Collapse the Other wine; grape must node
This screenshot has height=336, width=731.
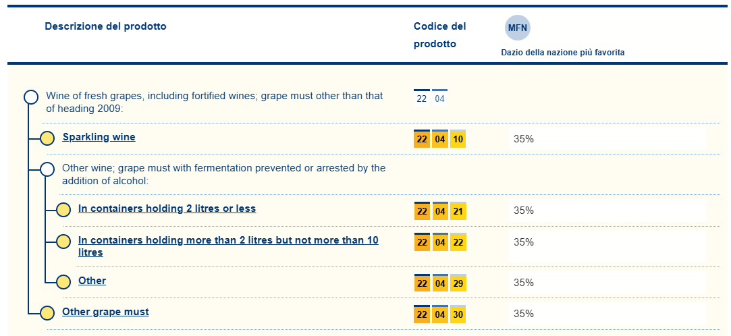coord(47,169)
